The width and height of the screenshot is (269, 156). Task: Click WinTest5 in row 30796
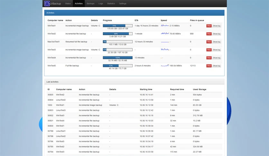click(x=60, y=141)
